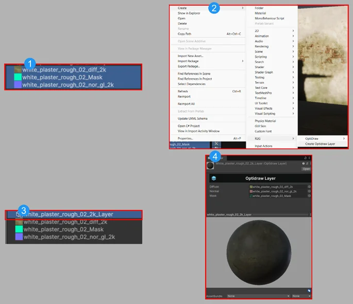Click the sphere material preview

point(259,253)
